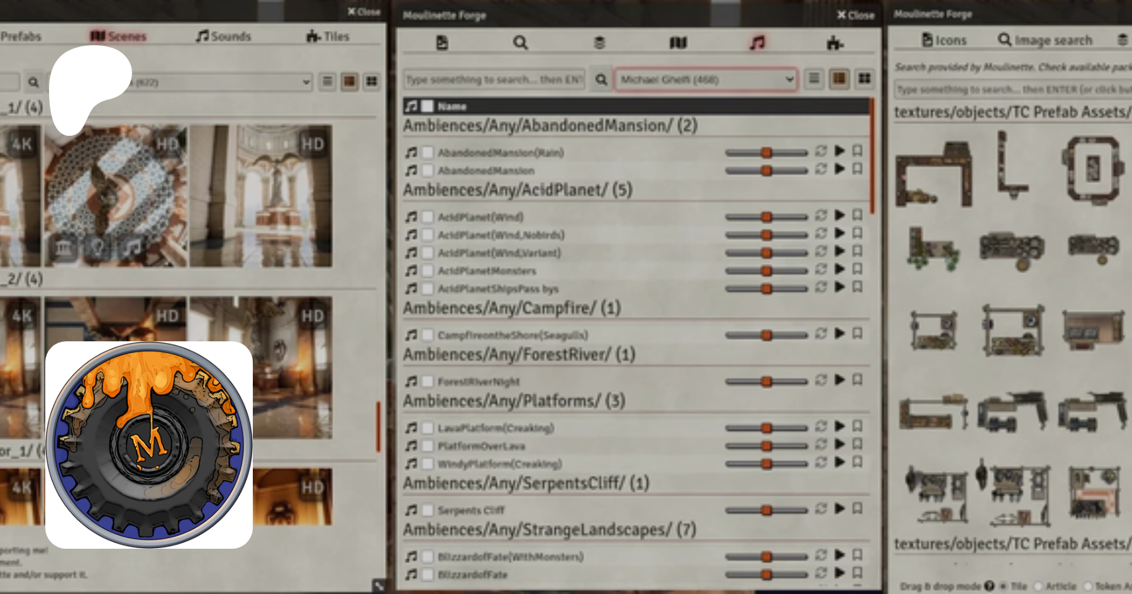Close the middle Moulinette Forge window

pos(855,15)
